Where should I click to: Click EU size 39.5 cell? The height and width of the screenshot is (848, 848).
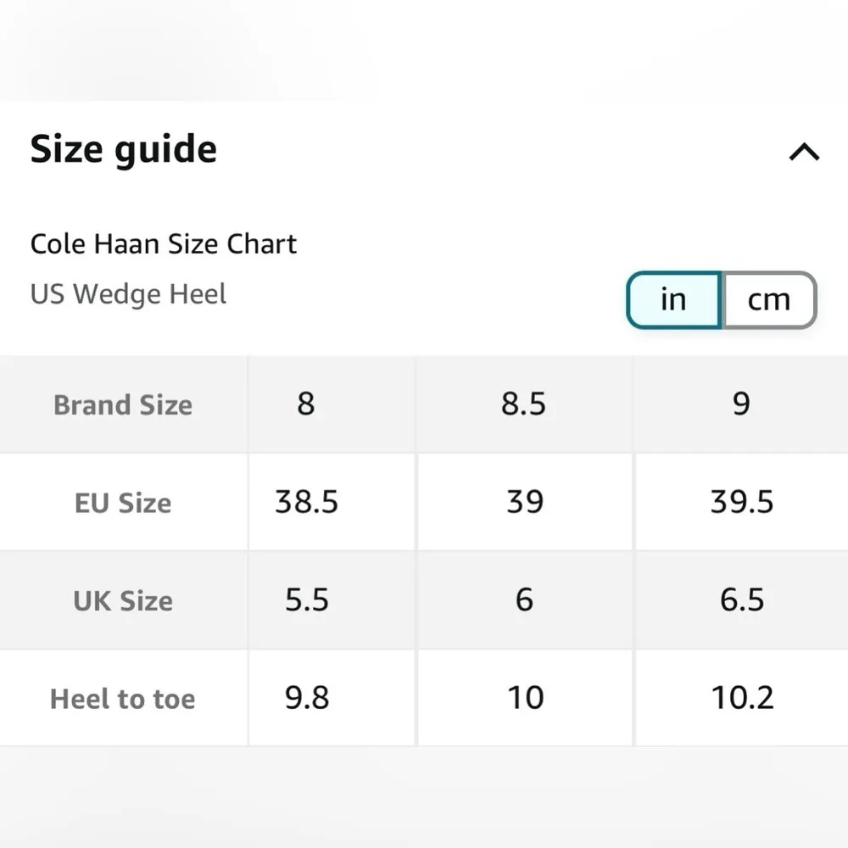coord(742,502)
